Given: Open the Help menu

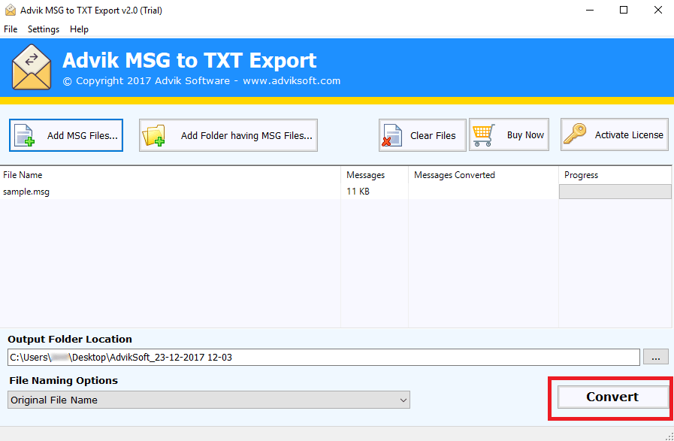Looking at the screenshot, I should [x=79, y=29].
